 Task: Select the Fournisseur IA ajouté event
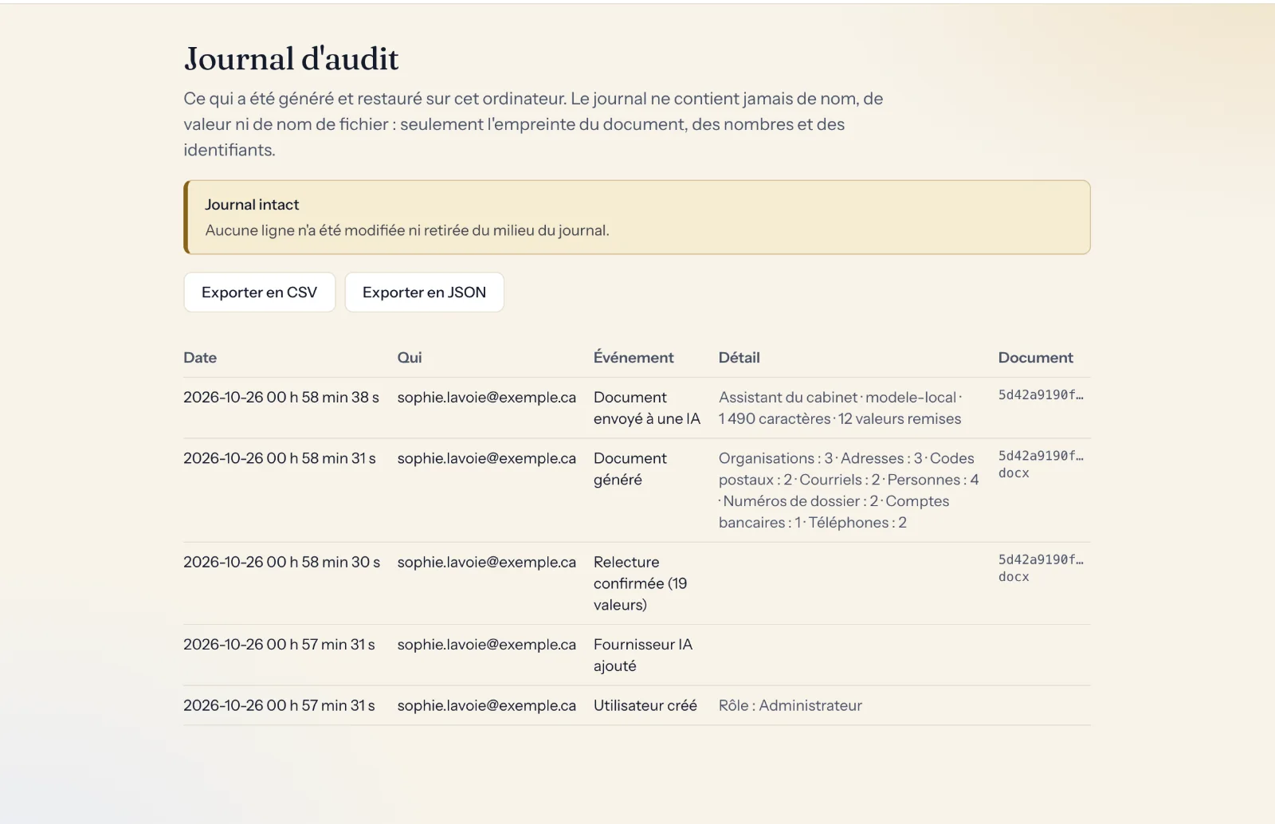click(x=643, y=655)
